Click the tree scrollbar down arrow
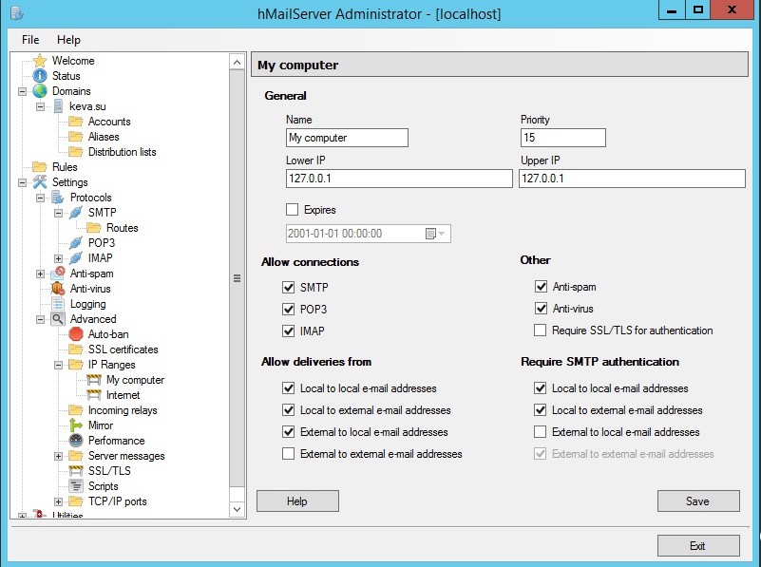Viewport: 761px width, 567px height. tap(237, 509)
